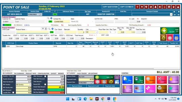Expand the Bill Sundry dropdown

[x=30, y=85]
